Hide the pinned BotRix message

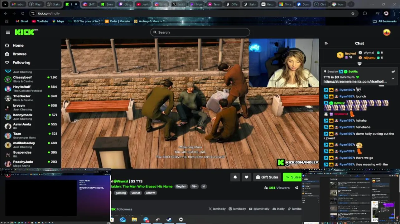[x=393, y=72]
